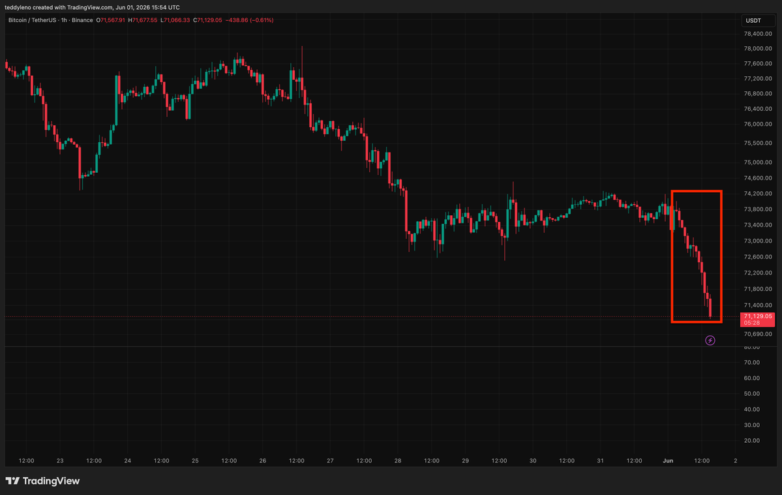Click the 73,400.00 price axis label

pyautogui.click(x=758, y=225)
